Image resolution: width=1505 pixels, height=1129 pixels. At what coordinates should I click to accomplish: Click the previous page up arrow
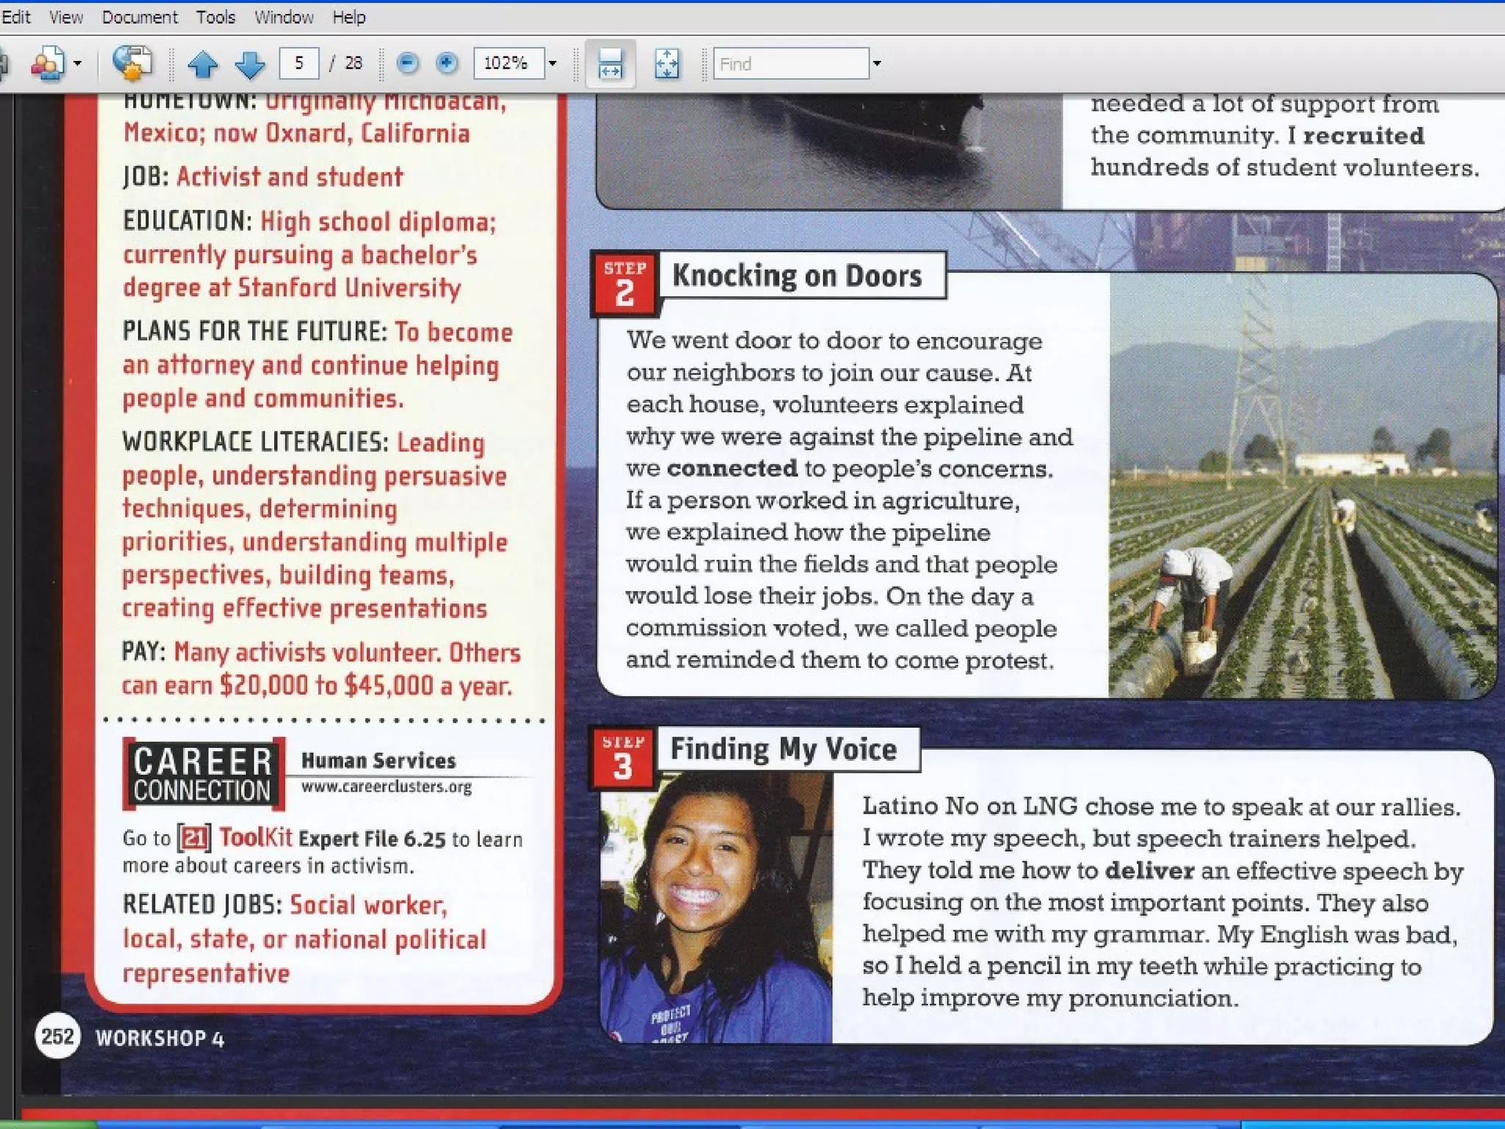point(202,64)
